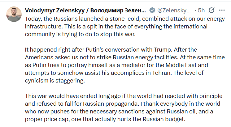Click the '5h' post timestamp
The height and width of the screenshot is (127, 231).
(x=201, y=11)
